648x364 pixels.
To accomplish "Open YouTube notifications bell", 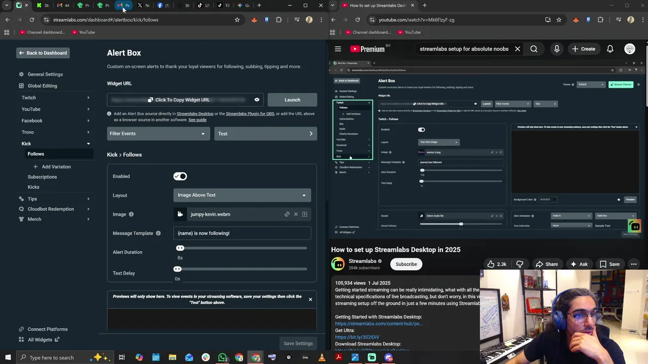I will 610,49.
